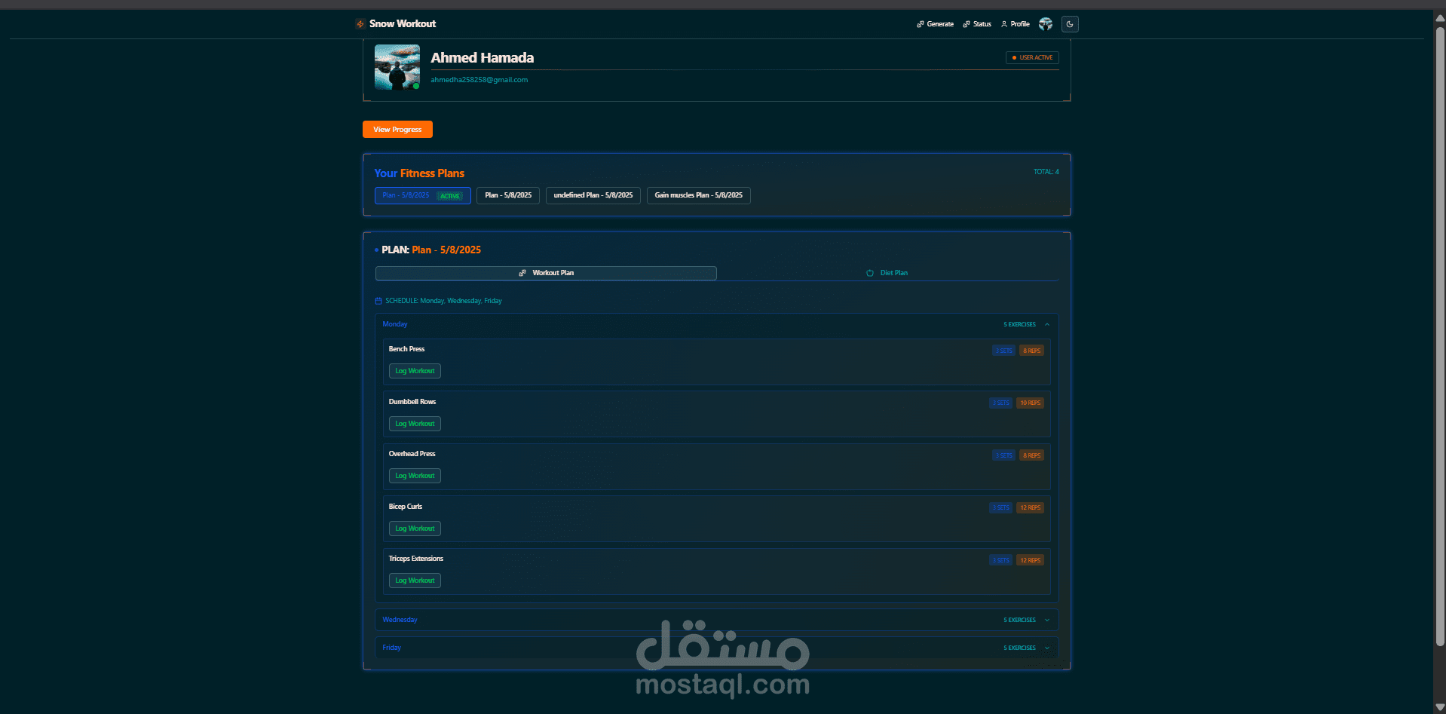Expand the Friday exercises section
1446x714 pixels.
tap(1046, 647)
